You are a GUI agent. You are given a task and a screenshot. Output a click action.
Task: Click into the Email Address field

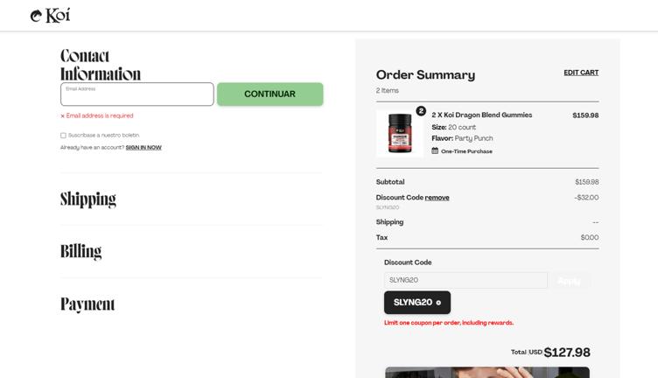coord(136,95)
